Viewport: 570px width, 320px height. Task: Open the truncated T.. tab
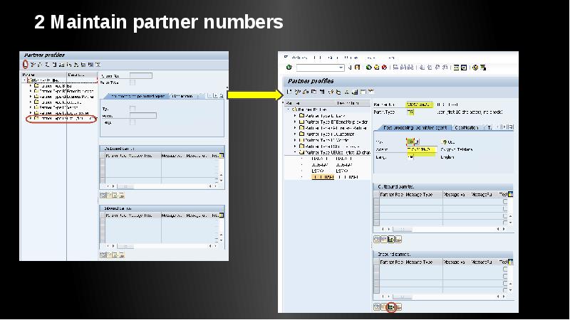click(x=489, y=128)
